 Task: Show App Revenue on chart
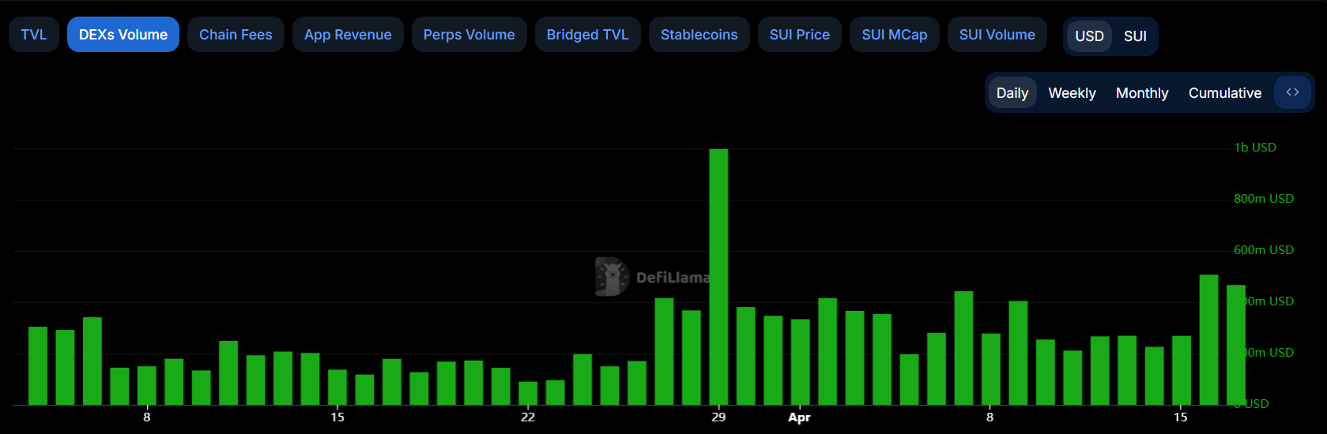point(348,35)
